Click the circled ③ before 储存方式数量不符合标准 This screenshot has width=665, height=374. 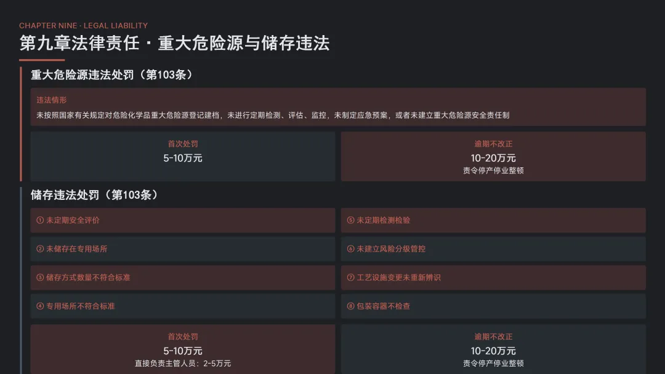coord(40,277)
